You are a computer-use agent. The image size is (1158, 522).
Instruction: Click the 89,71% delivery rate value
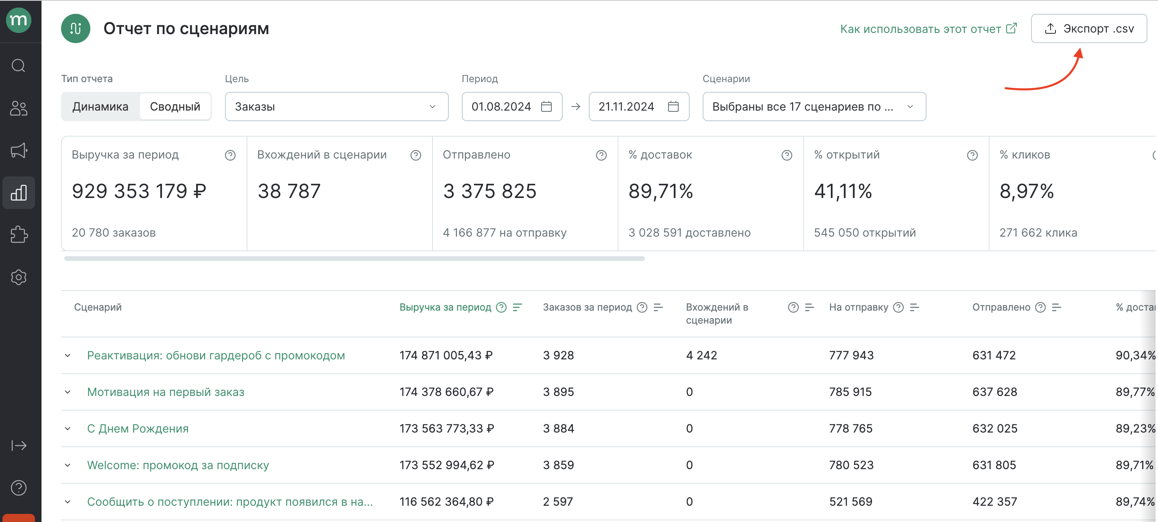[660, 192]
